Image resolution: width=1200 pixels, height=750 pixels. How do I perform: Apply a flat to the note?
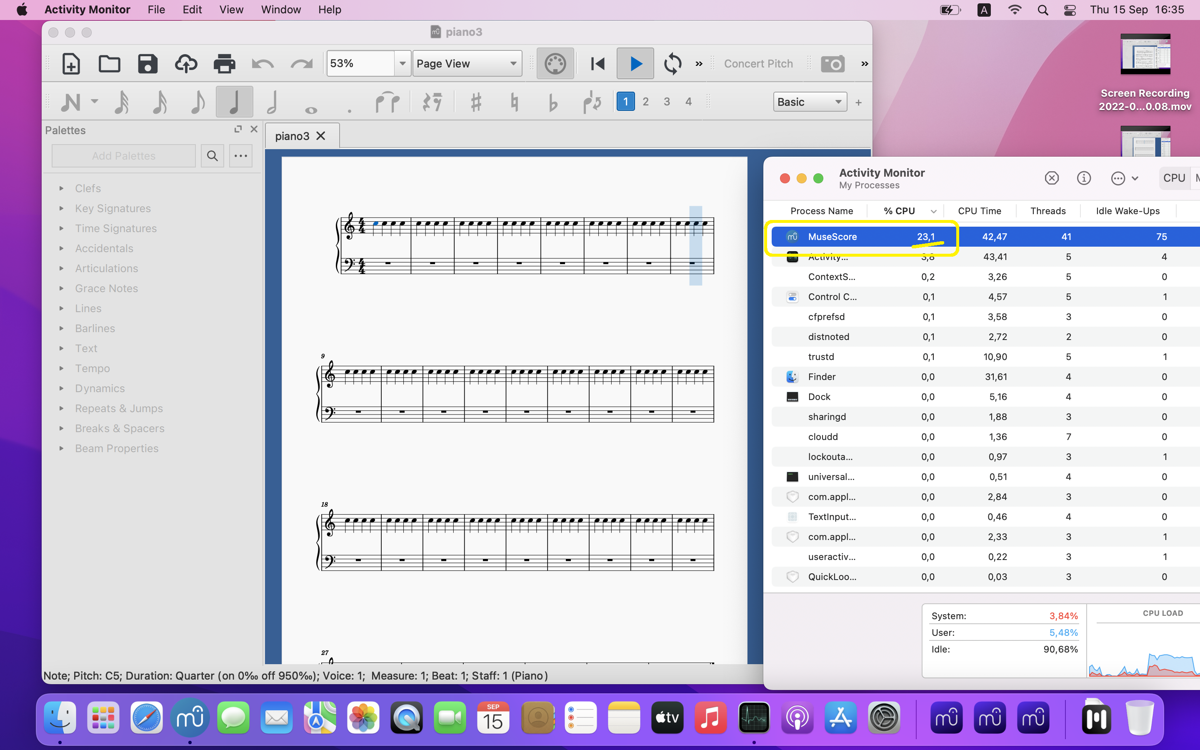pos(552,101)
